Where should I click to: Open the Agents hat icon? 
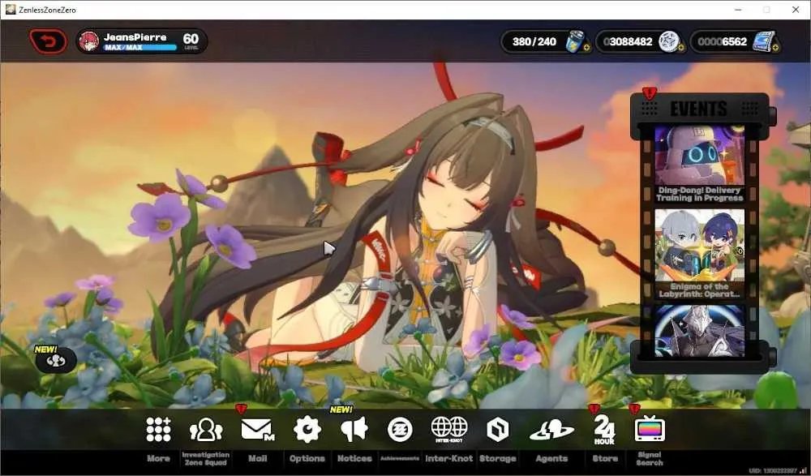point(551,430)
